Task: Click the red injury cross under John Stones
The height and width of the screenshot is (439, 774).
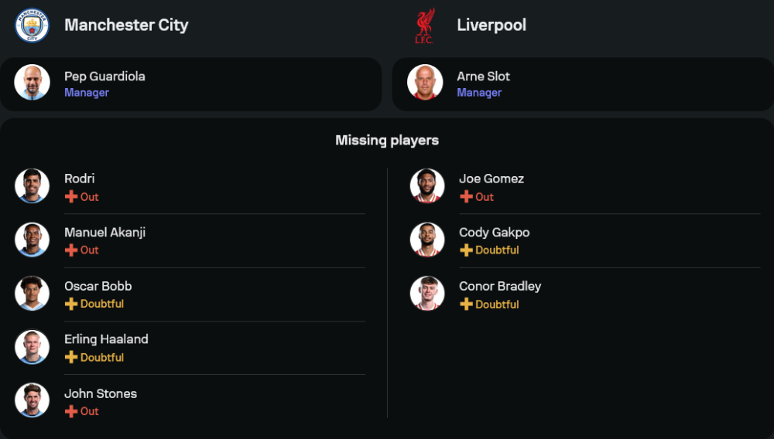Action: click(x=71, y=411)
